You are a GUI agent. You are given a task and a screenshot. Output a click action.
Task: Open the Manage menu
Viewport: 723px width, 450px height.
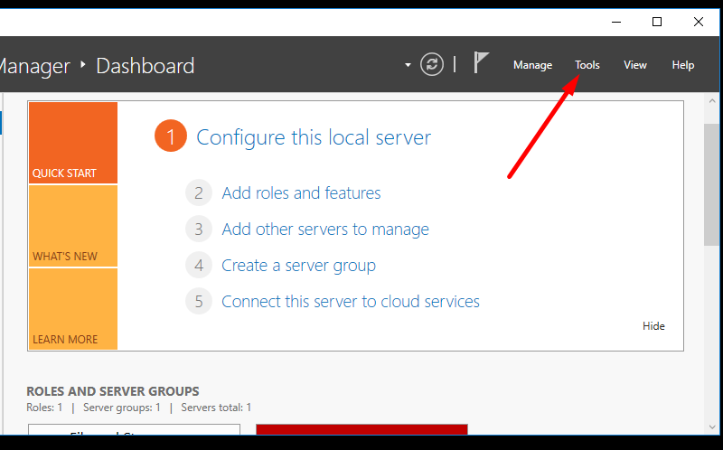tap(532, 65)
